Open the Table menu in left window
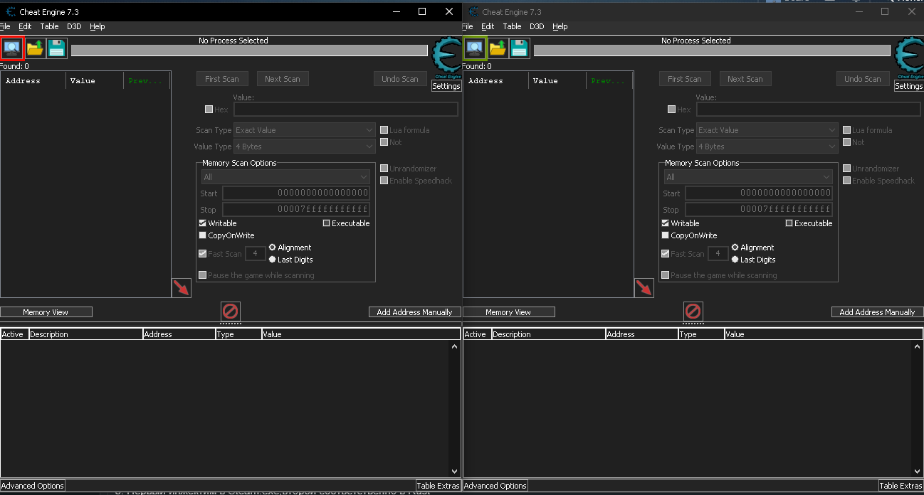Image resolution: width=924 pixels, height=495 pixels. (x=49, y=26)
